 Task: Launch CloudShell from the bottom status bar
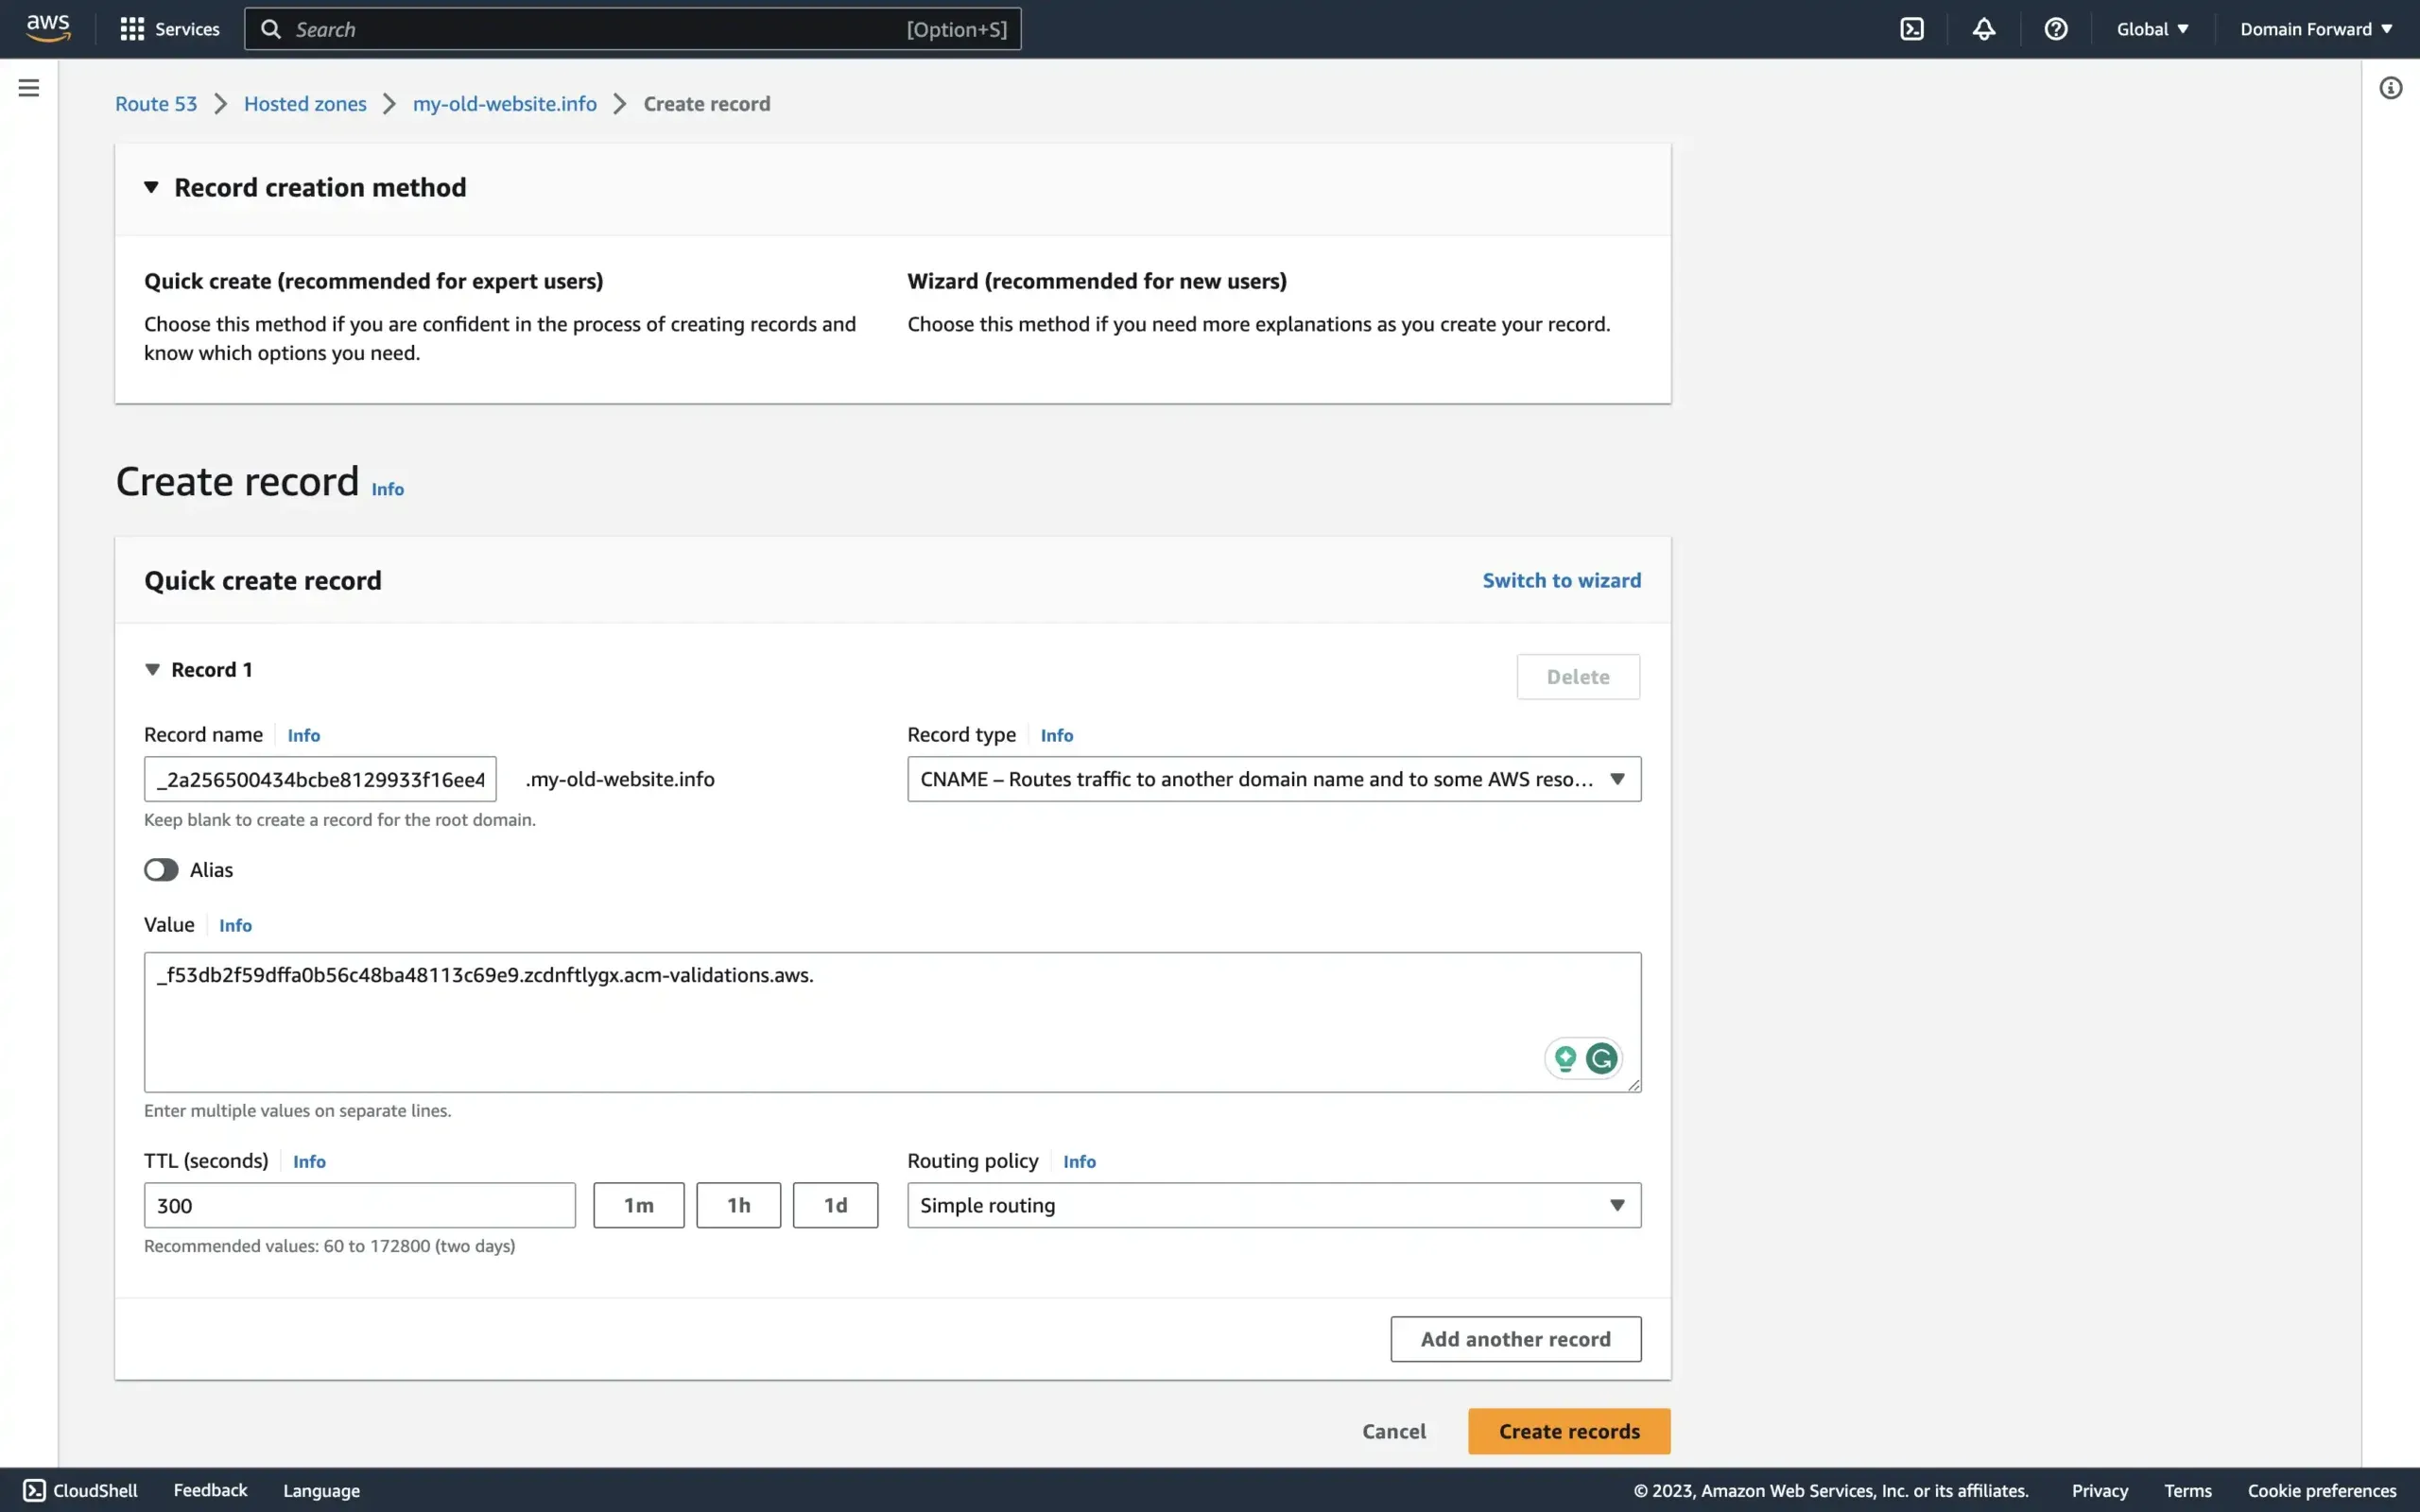[x=82, y=1489]
